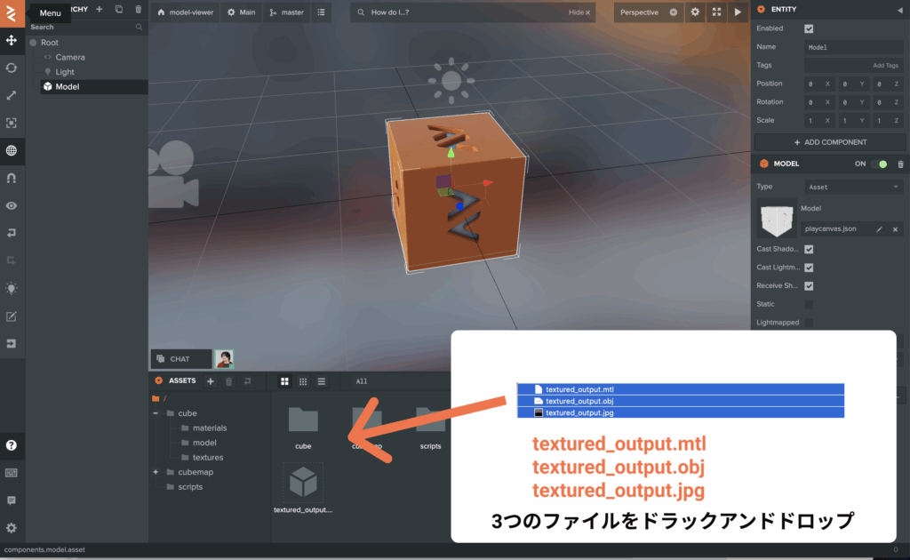This screenshot has height=560, width=910.
Task: Click the ADD COMPONENT button
Action: [x=830, y=142]
